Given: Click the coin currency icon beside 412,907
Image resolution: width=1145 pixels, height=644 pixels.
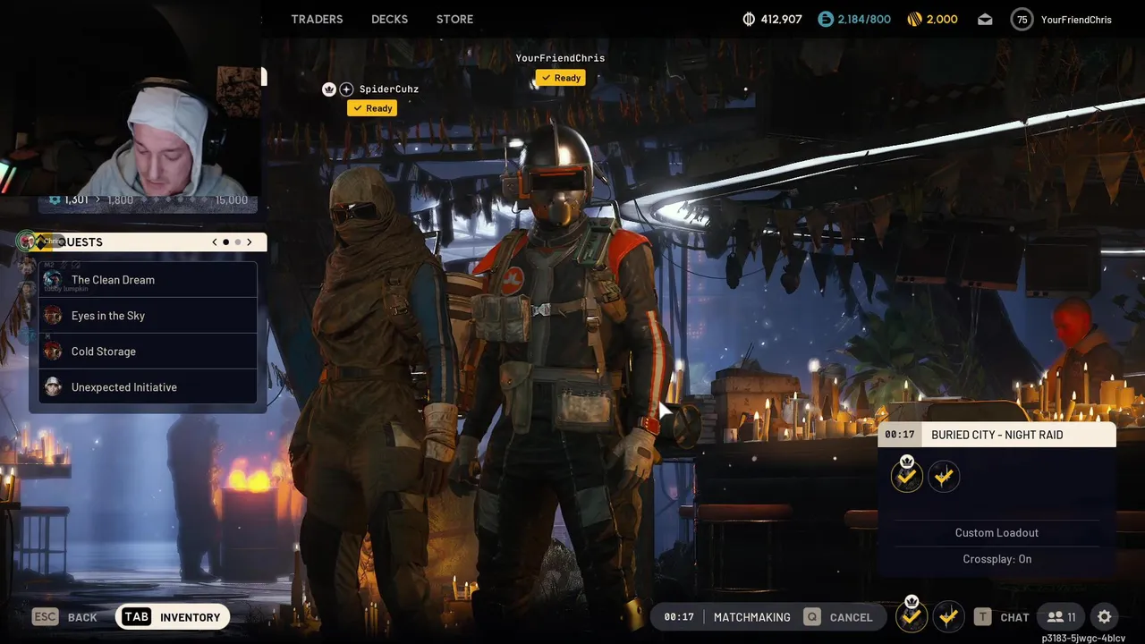Looking at the screenshot, I should (749, 19).
